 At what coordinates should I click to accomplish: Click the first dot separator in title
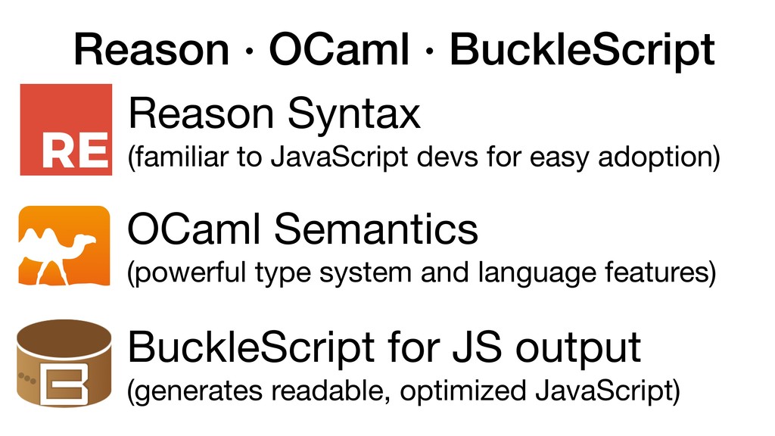pyautogui.click(x=249, y=51)
